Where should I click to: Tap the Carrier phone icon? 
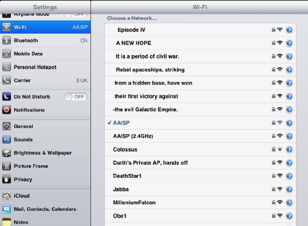click(7, 80)
